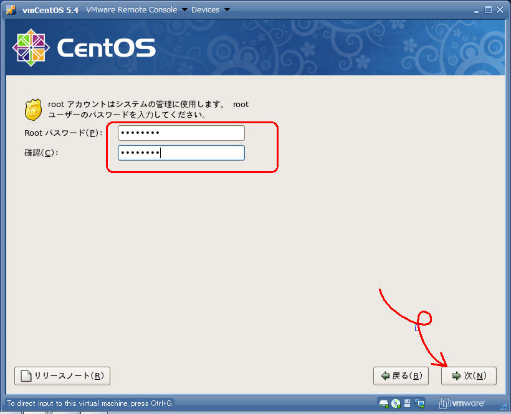Image resolution: width=511 pixels, height=414 pixels.
Task: Close the VMware Remote Console window
Action: coord(500,10)
